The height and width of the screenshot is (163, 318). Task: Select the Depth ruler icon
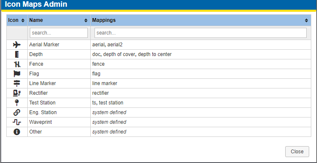click(17, 54)
